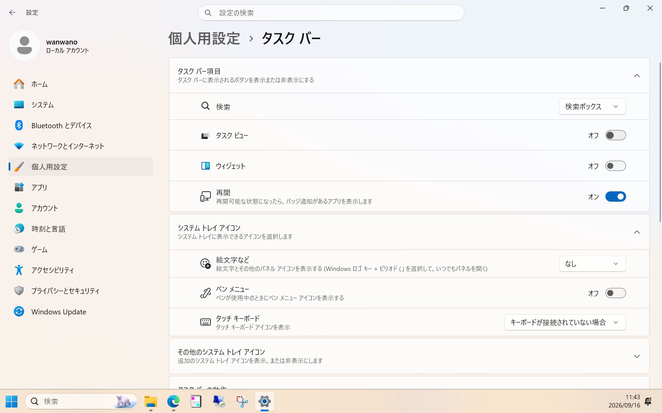Click the 絵文字など emoji icon
Screen dimensions: 662x413
(206, 264)
